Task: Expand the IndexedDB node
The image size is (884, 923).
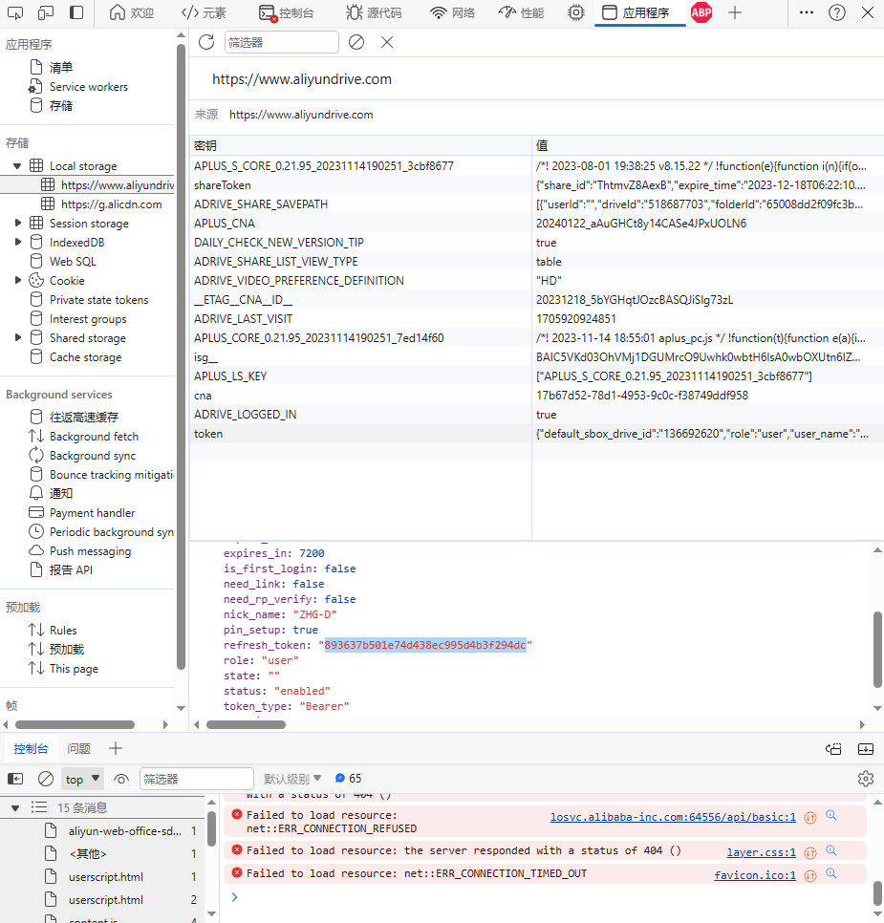Action: click(x=17, y=242)
